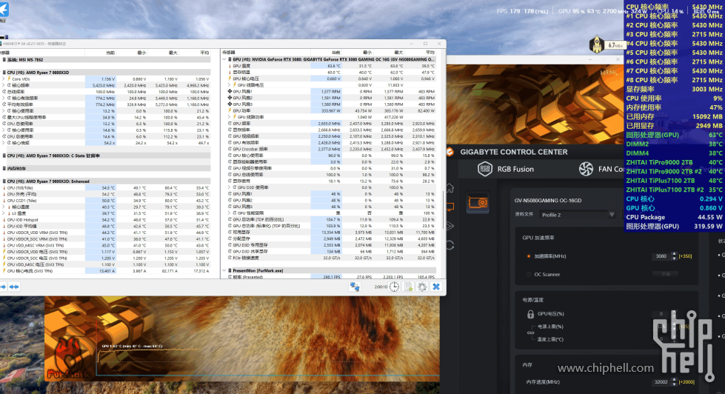Open the remote network monitors icon in HWiNFO
Viewport: 725px width, 394px height.
355,287
